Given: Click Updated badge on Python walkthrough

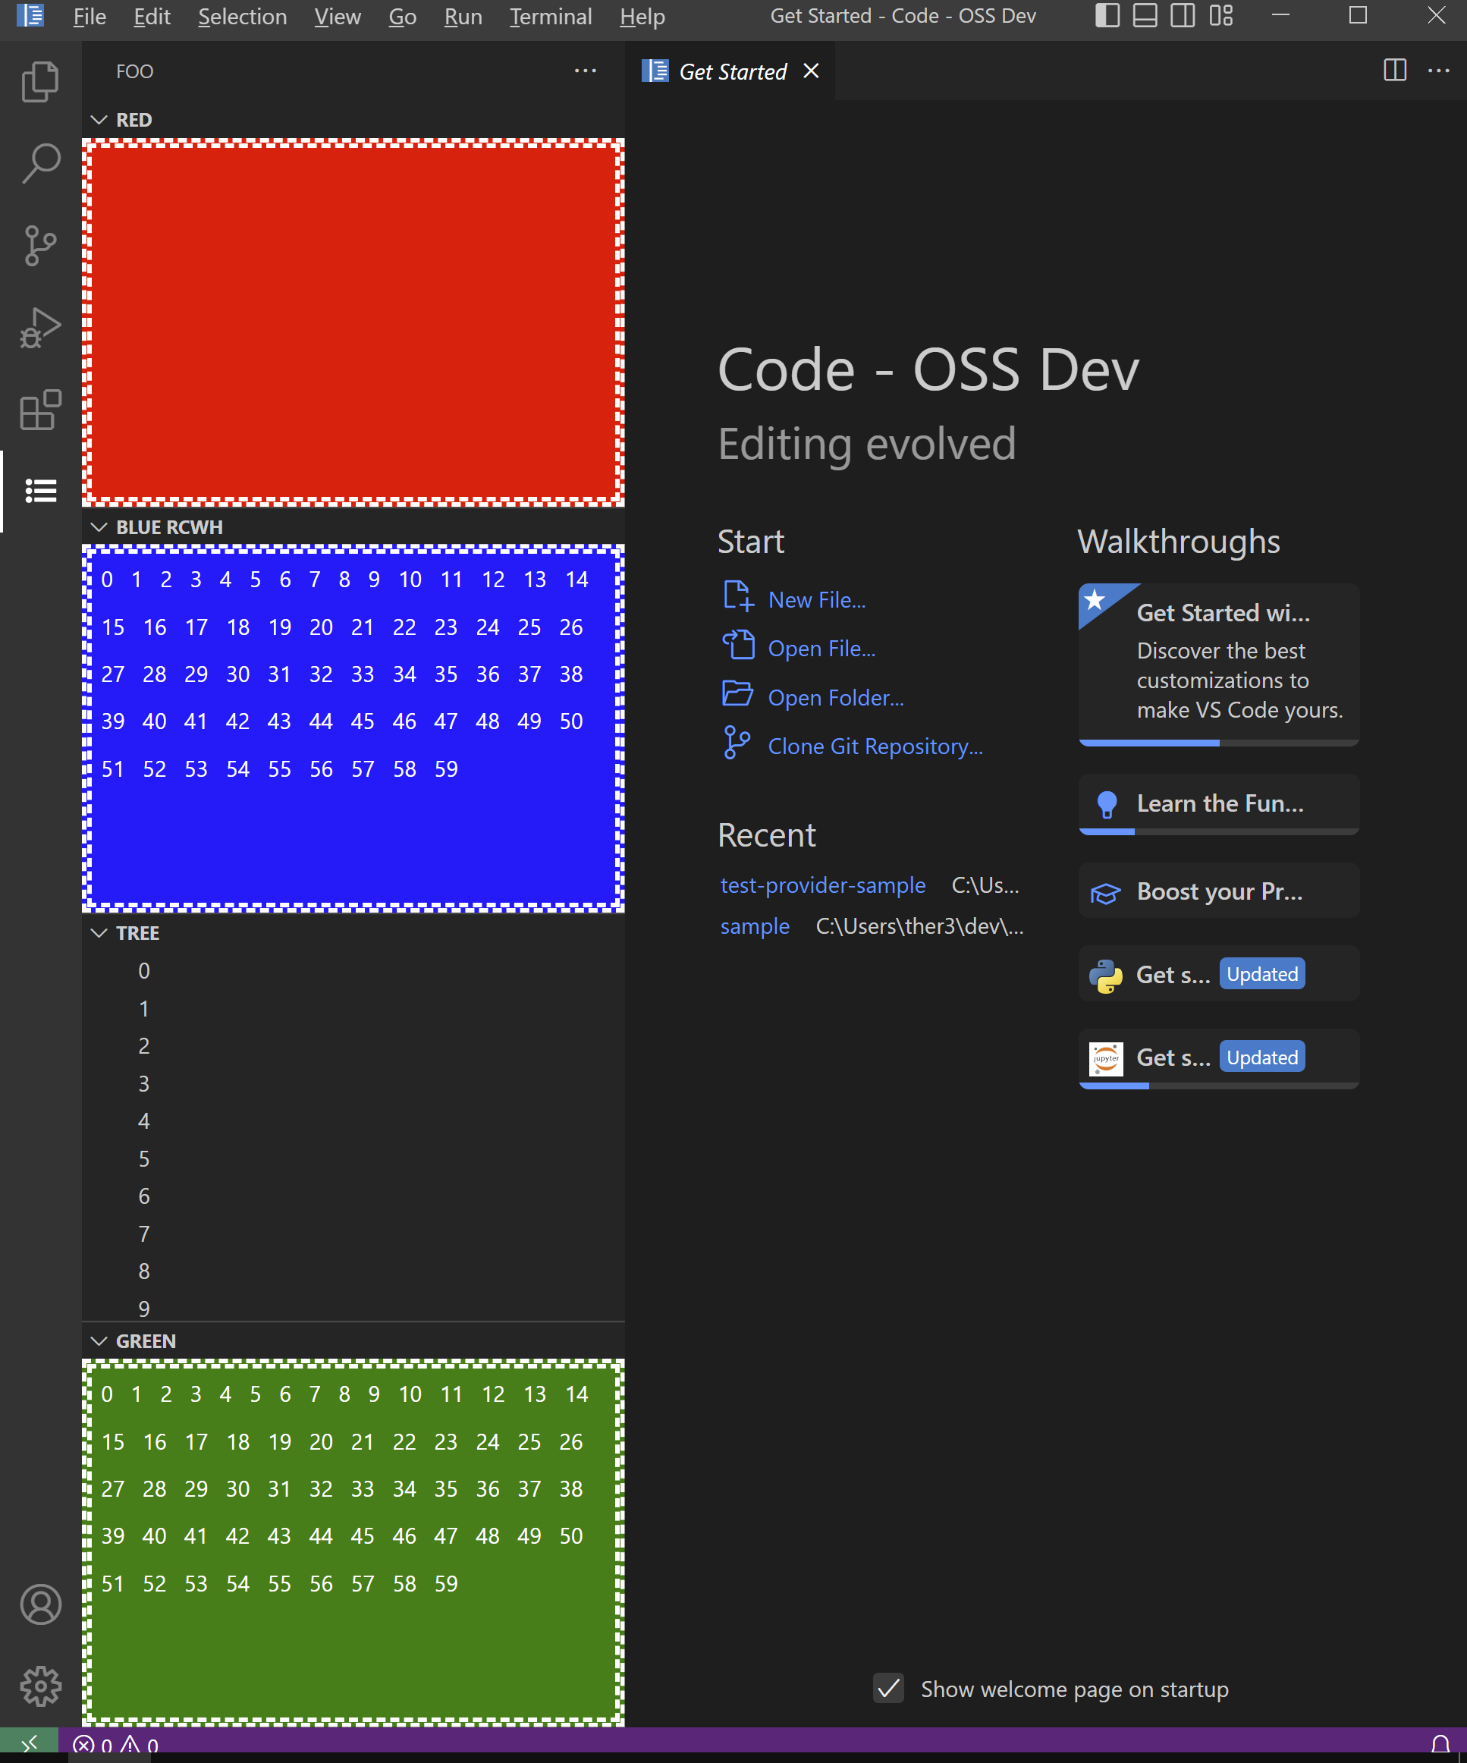Looking at the screenshot, I should [1262, 974].
